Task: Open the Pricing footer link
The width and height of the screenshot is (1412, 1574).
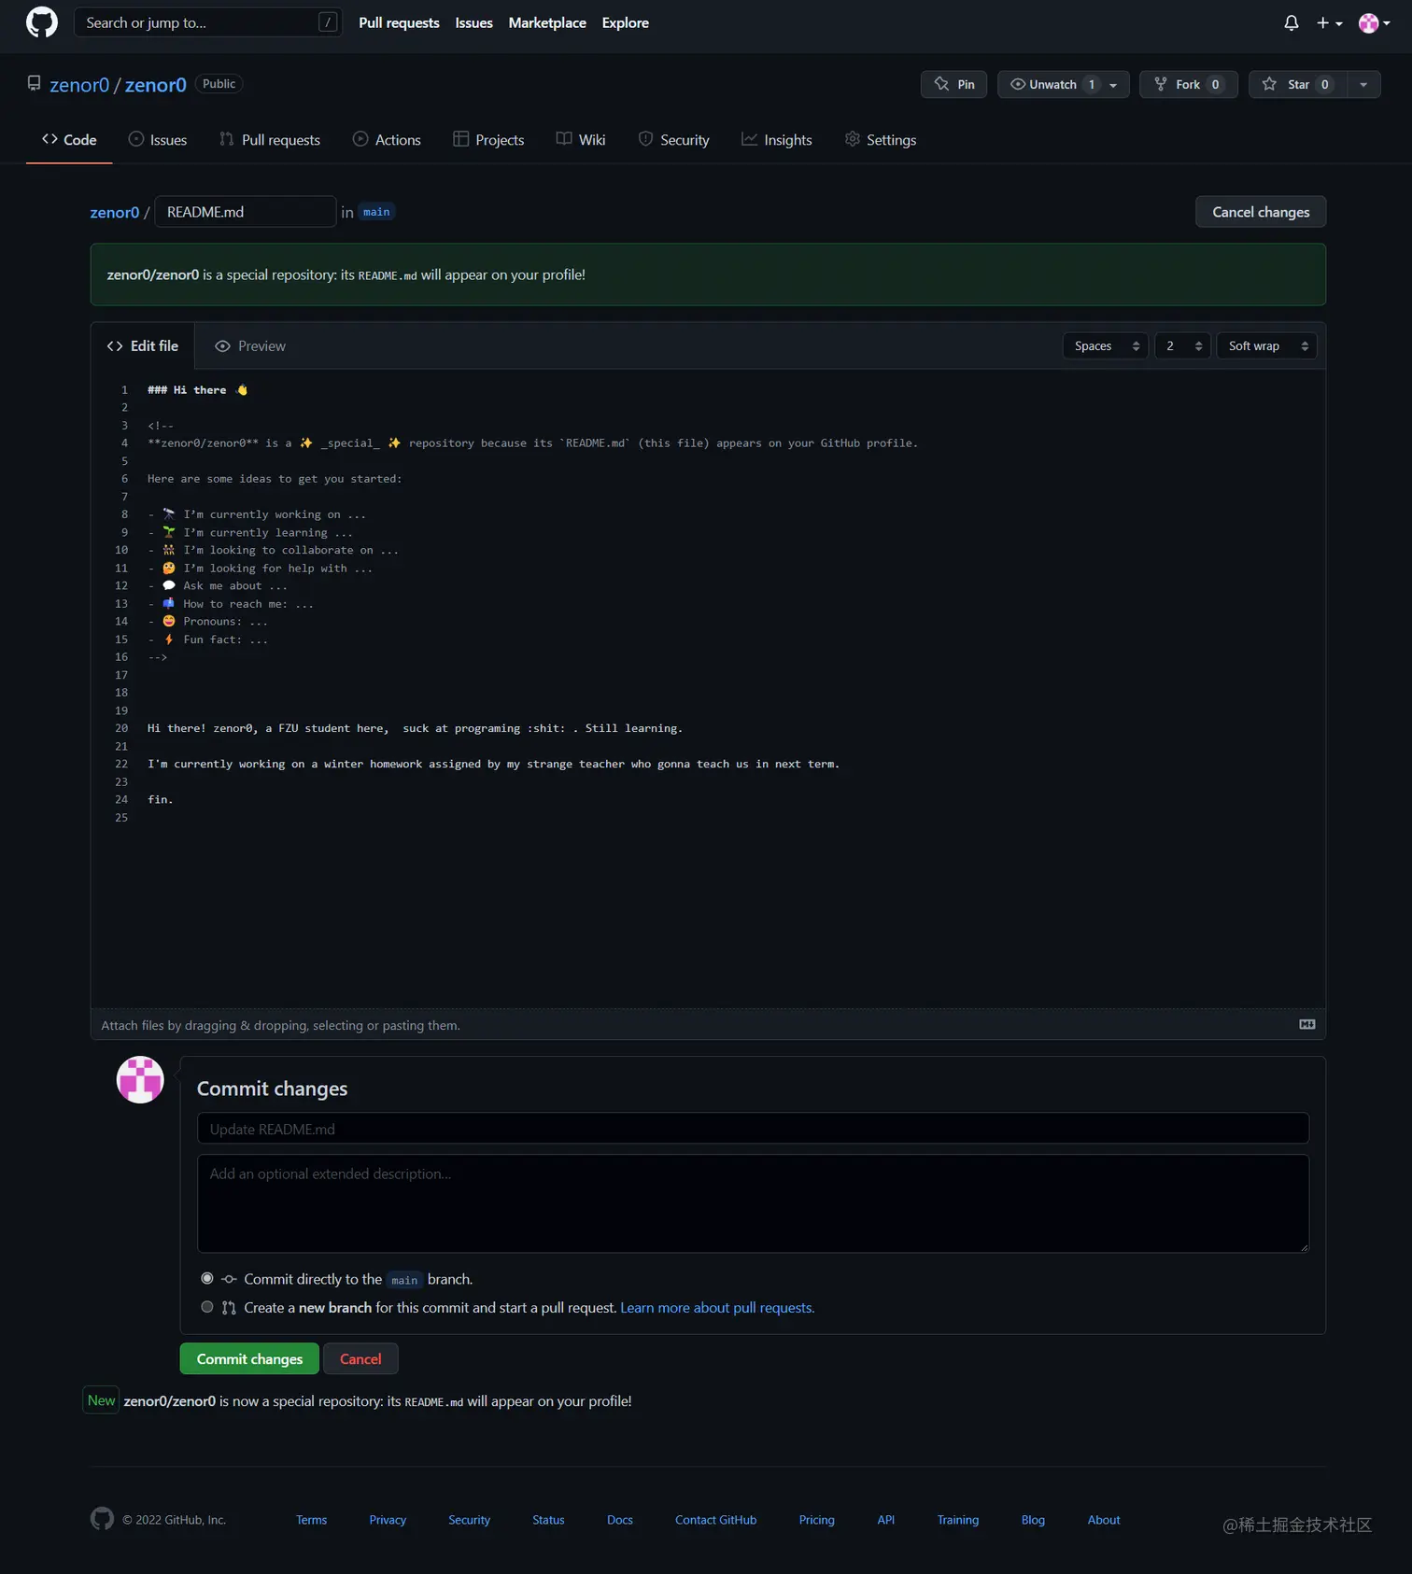Action: (x=817, y=1520)
